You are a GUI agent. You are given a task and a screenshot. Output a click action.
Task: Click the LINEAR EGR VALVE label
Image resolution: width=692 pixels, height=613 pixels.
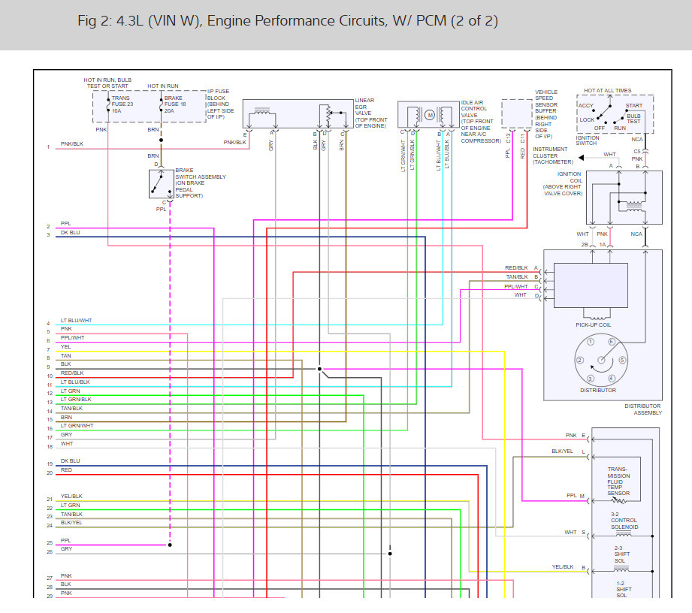coord(371,113)
